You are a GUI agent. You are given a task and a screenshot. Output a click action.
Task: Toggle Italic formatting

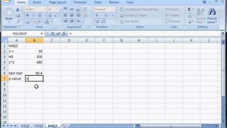pyautogui.click(x=34, y=15)
